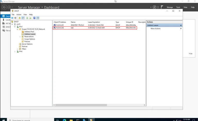Click the left scroll arrow in leases list
This screenshot has width=198, height=121.
click(54, 105)
